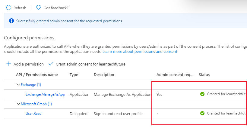Click the heart feedback icon

pos(39,8)
